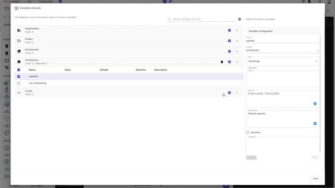Image resolution: width=335 pixels, height=188 pixels.
Task: Open the 'here' Terraform variables link
Action: tap(23, 17)
